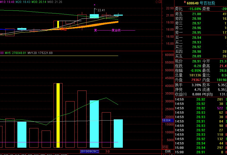Click the yellow highlighted volume bar
The height and width of the screenshot is (155, 227).
[x=58, y=115]
